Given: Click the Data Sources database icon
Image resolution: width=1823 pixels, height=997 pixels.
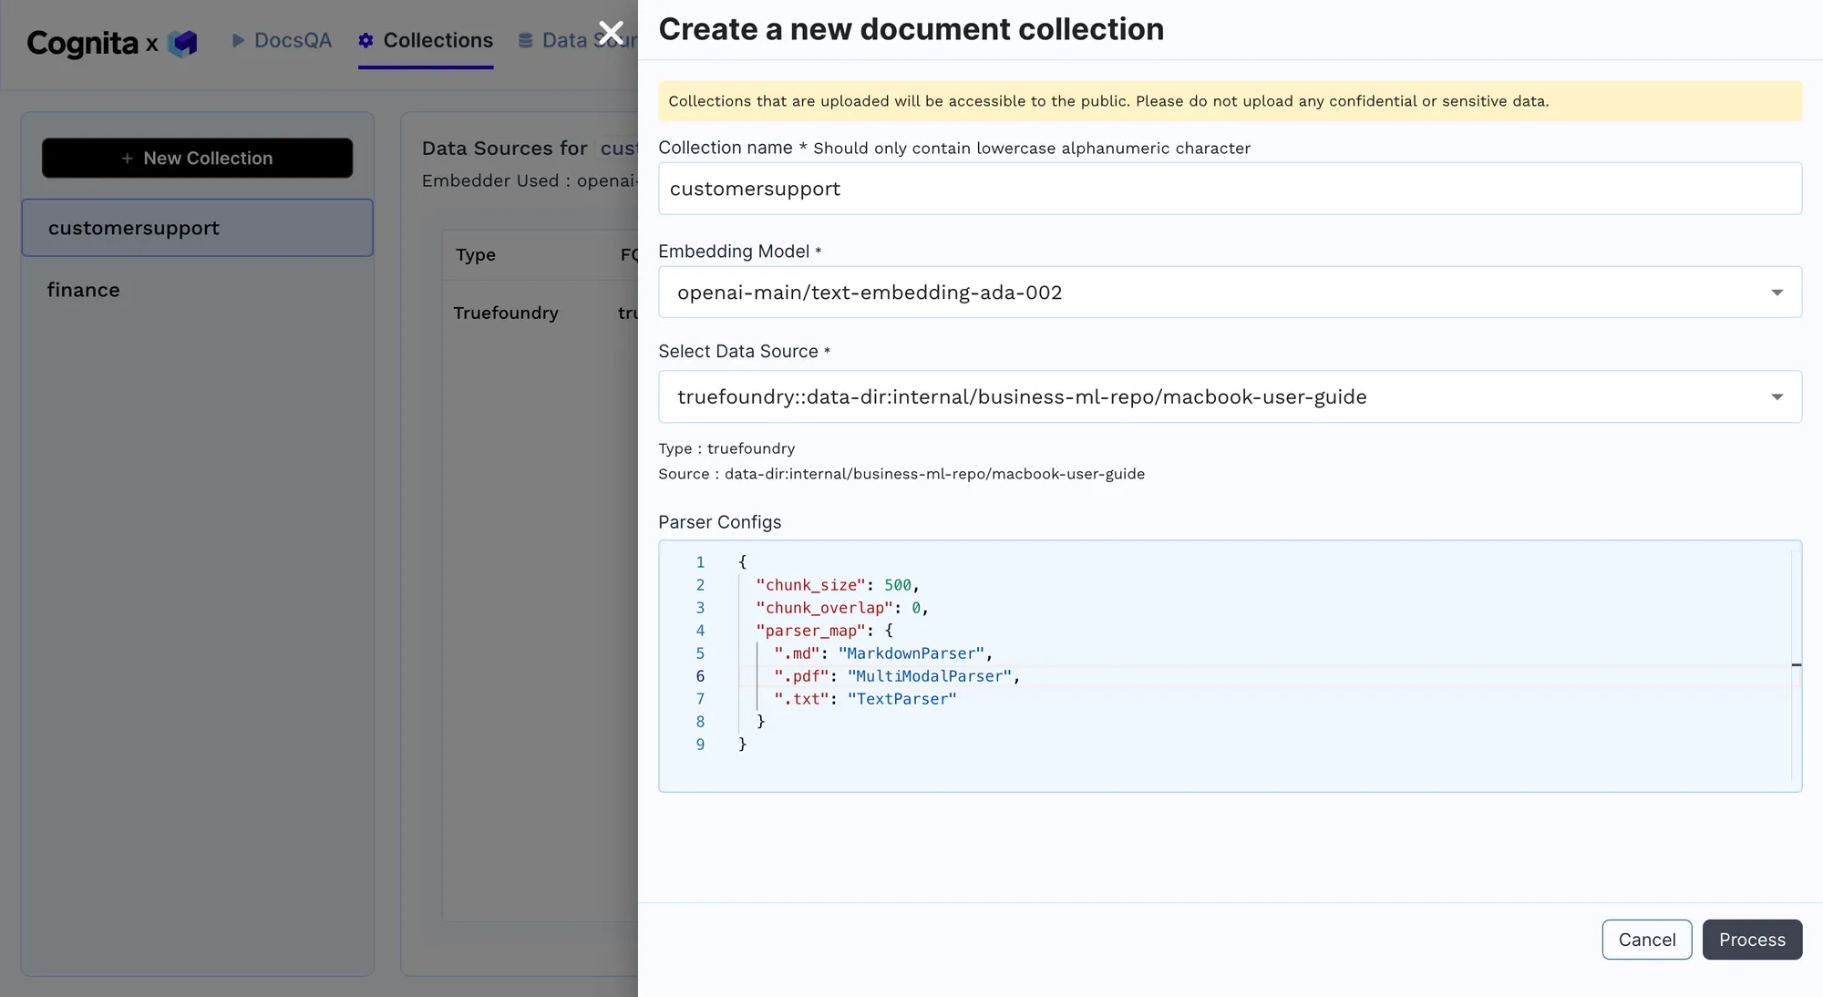Looking at the screenshot, I should click(x=526, y=40).
